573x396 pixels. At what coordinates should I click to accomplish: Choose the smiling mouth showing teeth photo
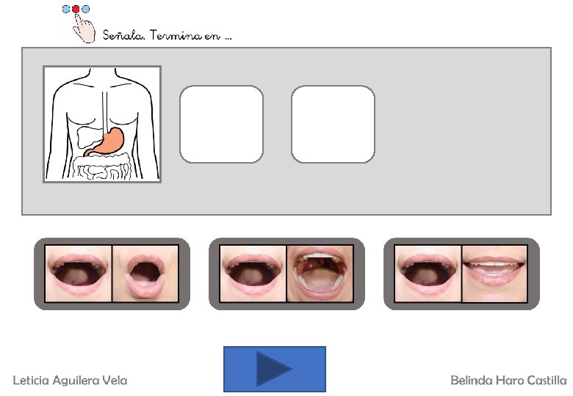pyautogui.click(x=495, y=274)
